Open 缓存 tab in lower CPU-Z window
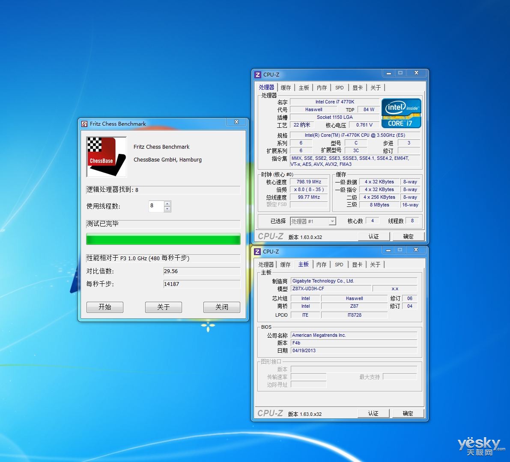 [285, 265]
